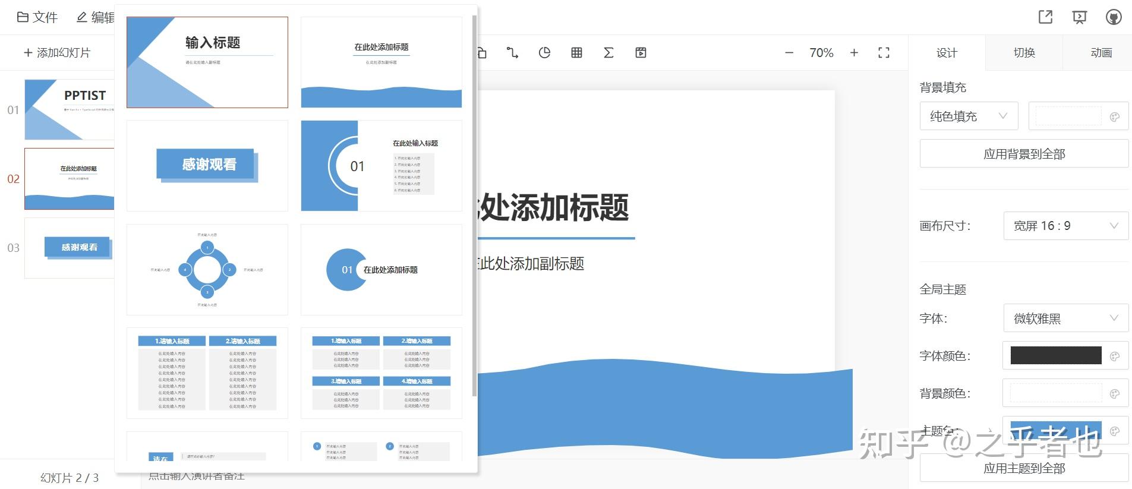The width and height of the screenshot is (1132, 489).
Task: Select the subtitle text 此处添加副标题
Action: pos(531,263)
